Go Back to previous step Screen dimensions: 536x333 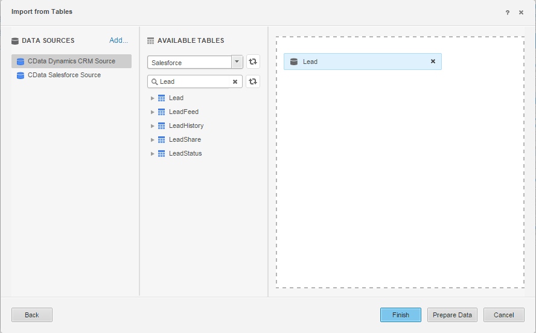pos(32,315)
